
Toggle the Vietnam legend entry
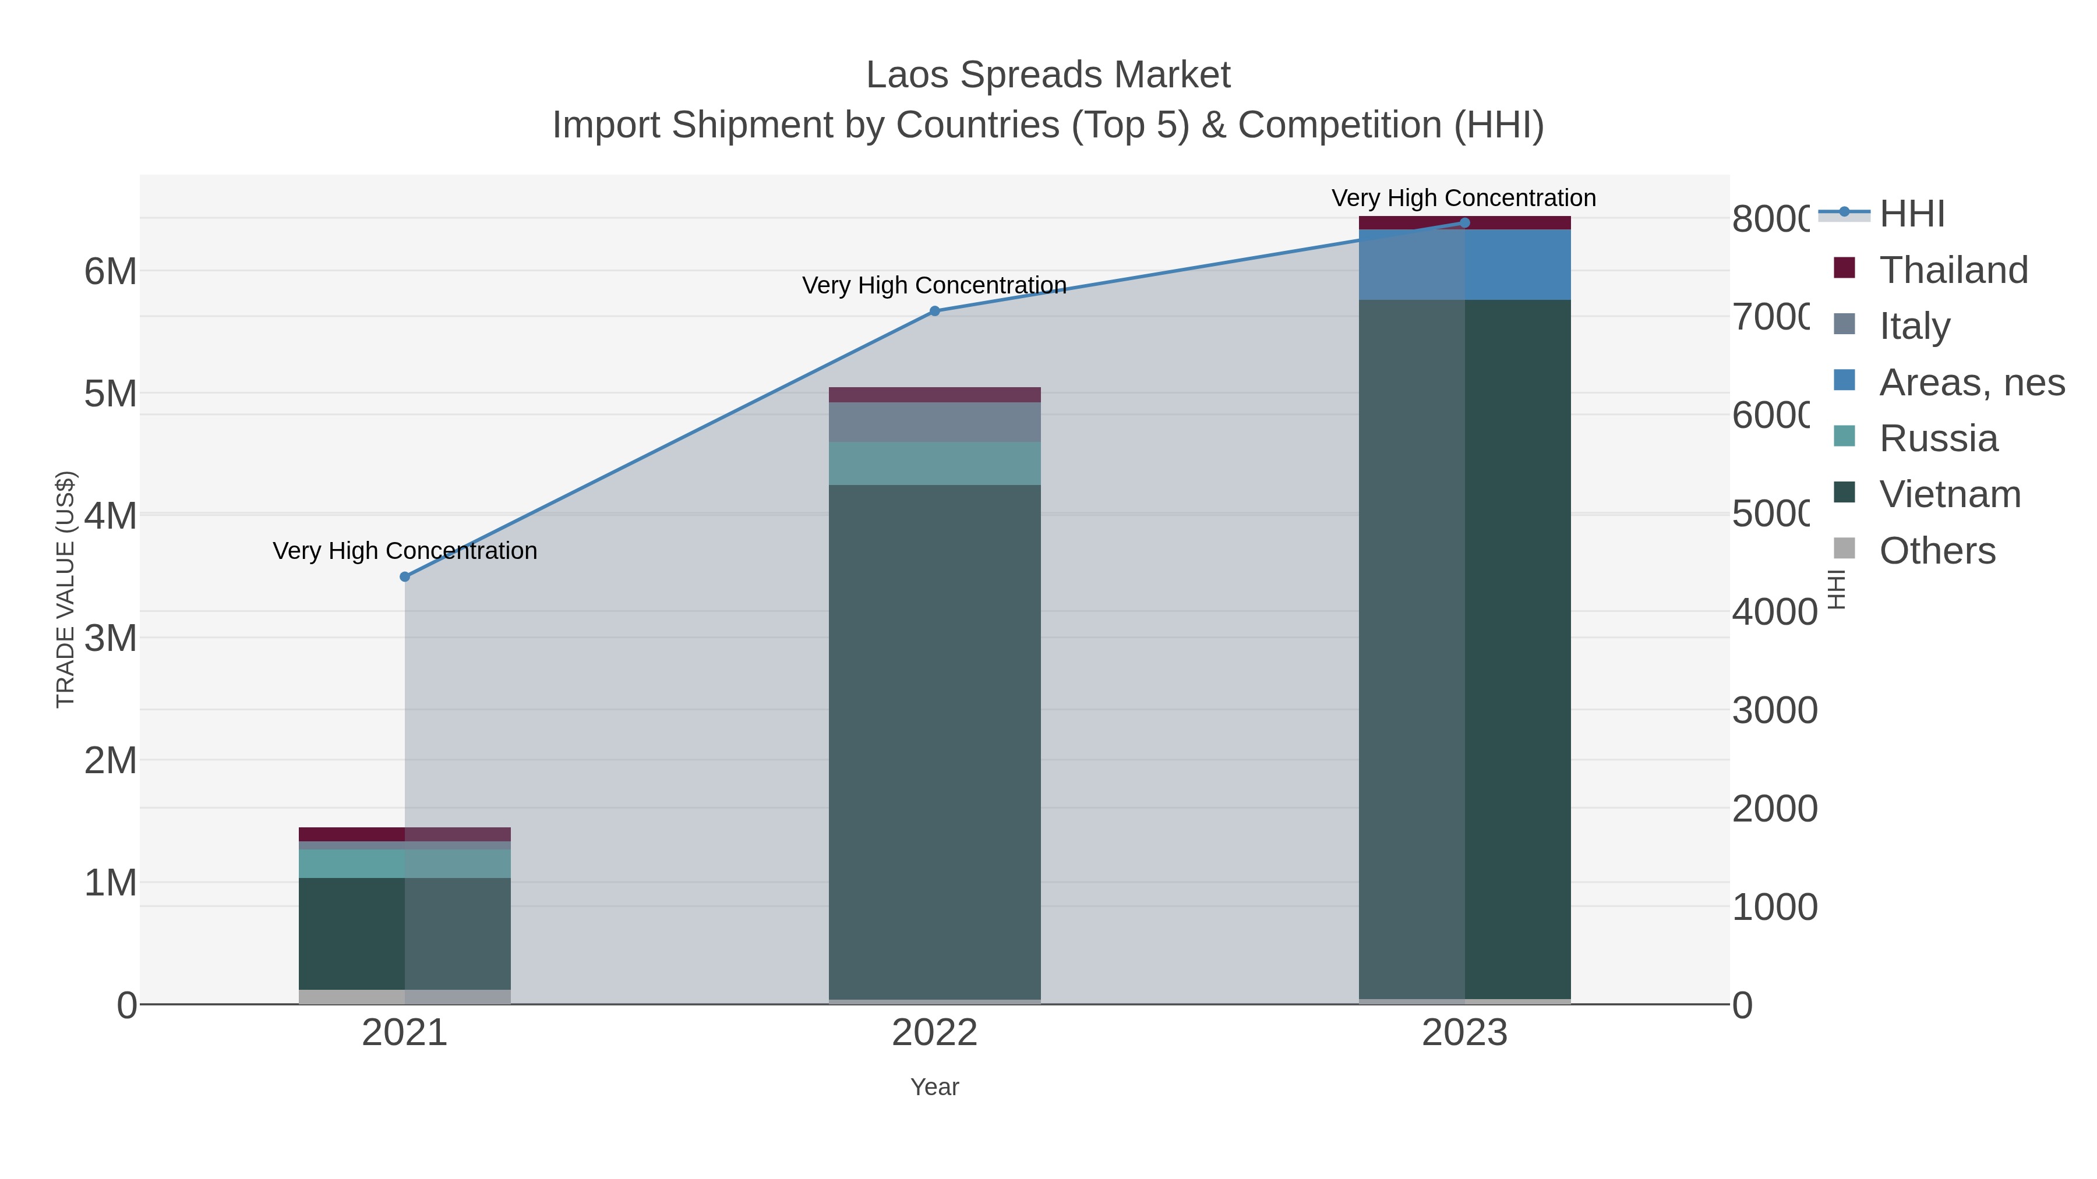pyautogui.click(x=1927, y=494)
